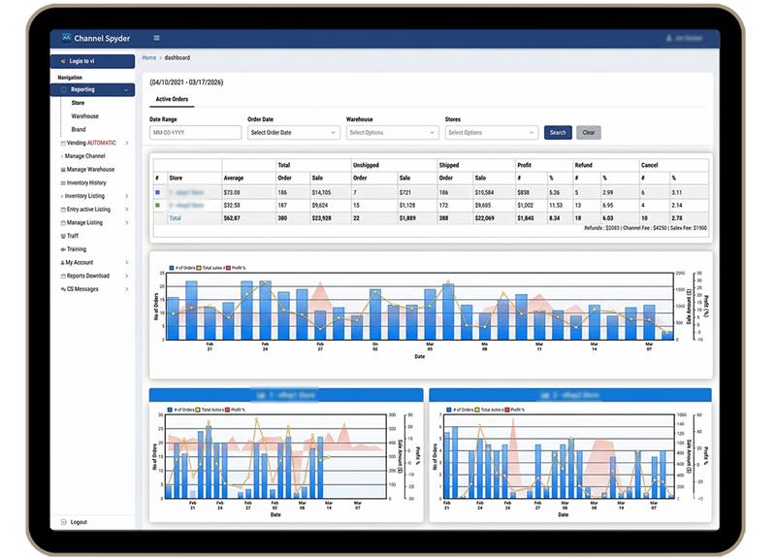Click the Search button
Viewport: 776px width, 560px height.
point(557,132)
